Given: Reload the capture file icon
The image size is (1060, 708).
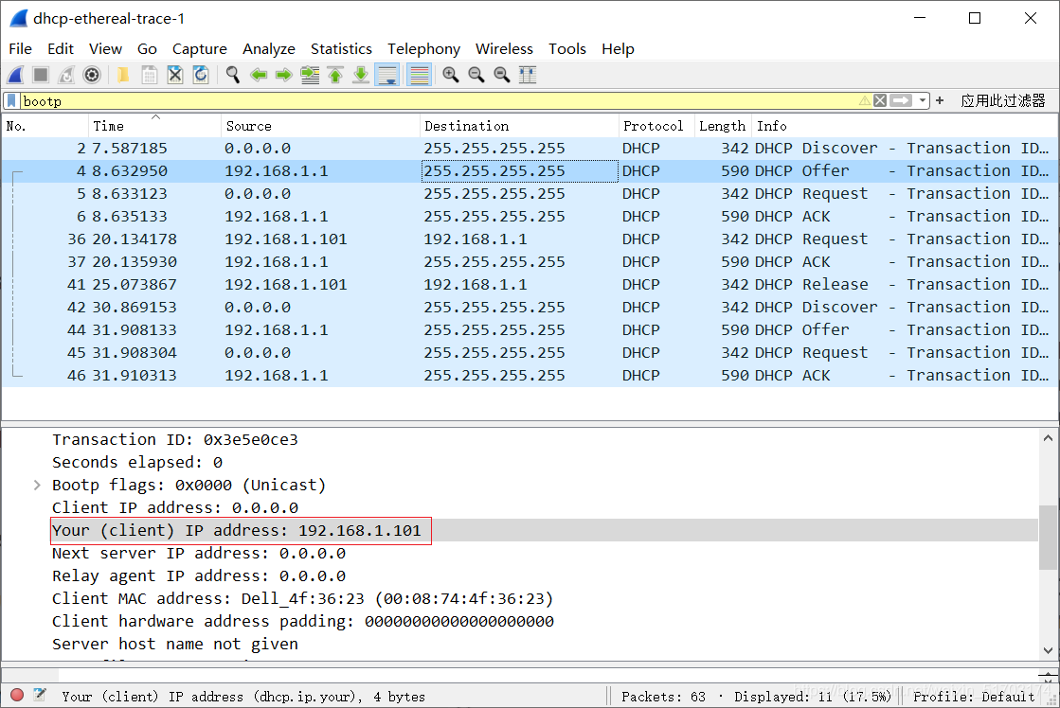Looking at the screenshot, I should pyautogui.click(x=201, y=75).
